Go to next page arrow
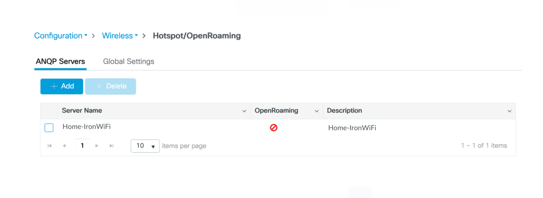 click(x=97, y=146)
